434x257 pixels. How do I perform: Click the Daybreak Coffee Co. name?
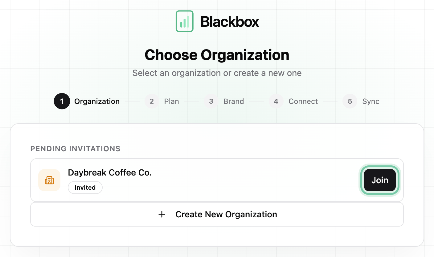(110, 172)
